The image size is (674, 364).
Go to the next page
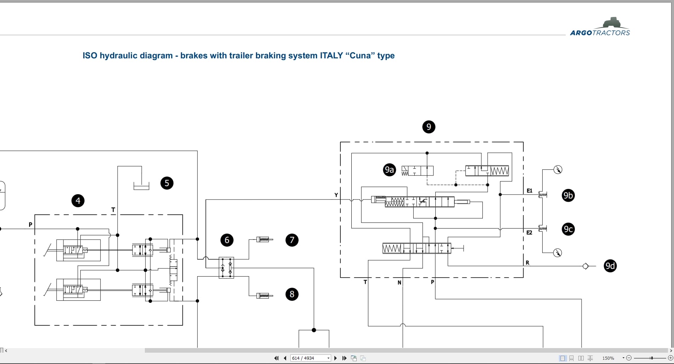click(x=335, y=358)
